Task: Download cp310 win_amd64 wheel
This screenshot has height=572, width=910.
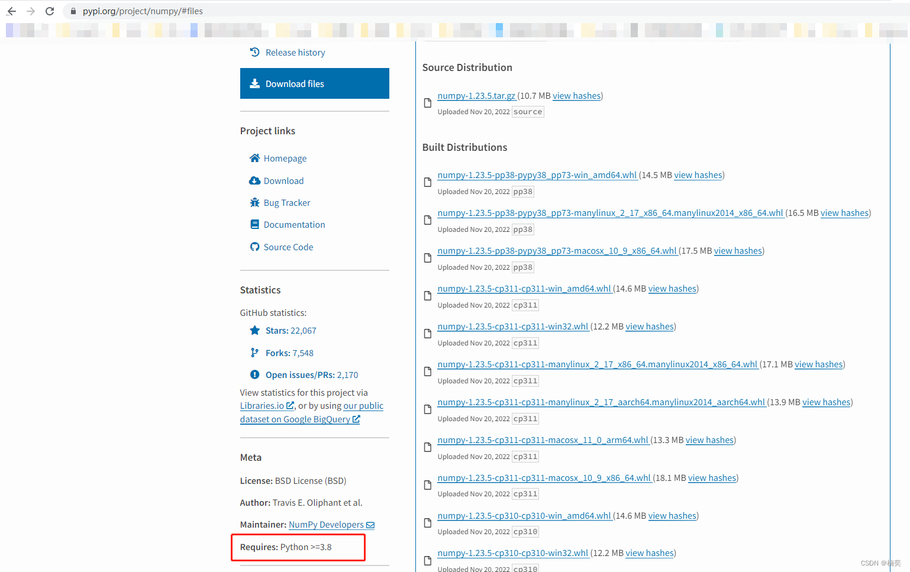Action: 524,516
